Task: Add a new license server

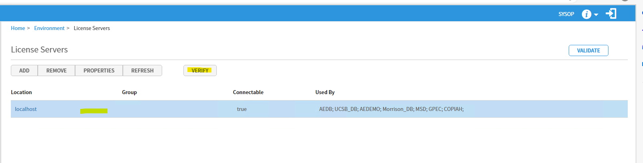Action: click(x=24, y=70)
